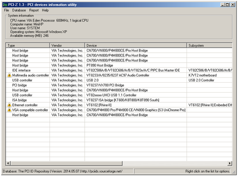The width and height of the screenshot is (238, 176).
Task: Click the Available memory (MB): 246 line
Action: 29,36
